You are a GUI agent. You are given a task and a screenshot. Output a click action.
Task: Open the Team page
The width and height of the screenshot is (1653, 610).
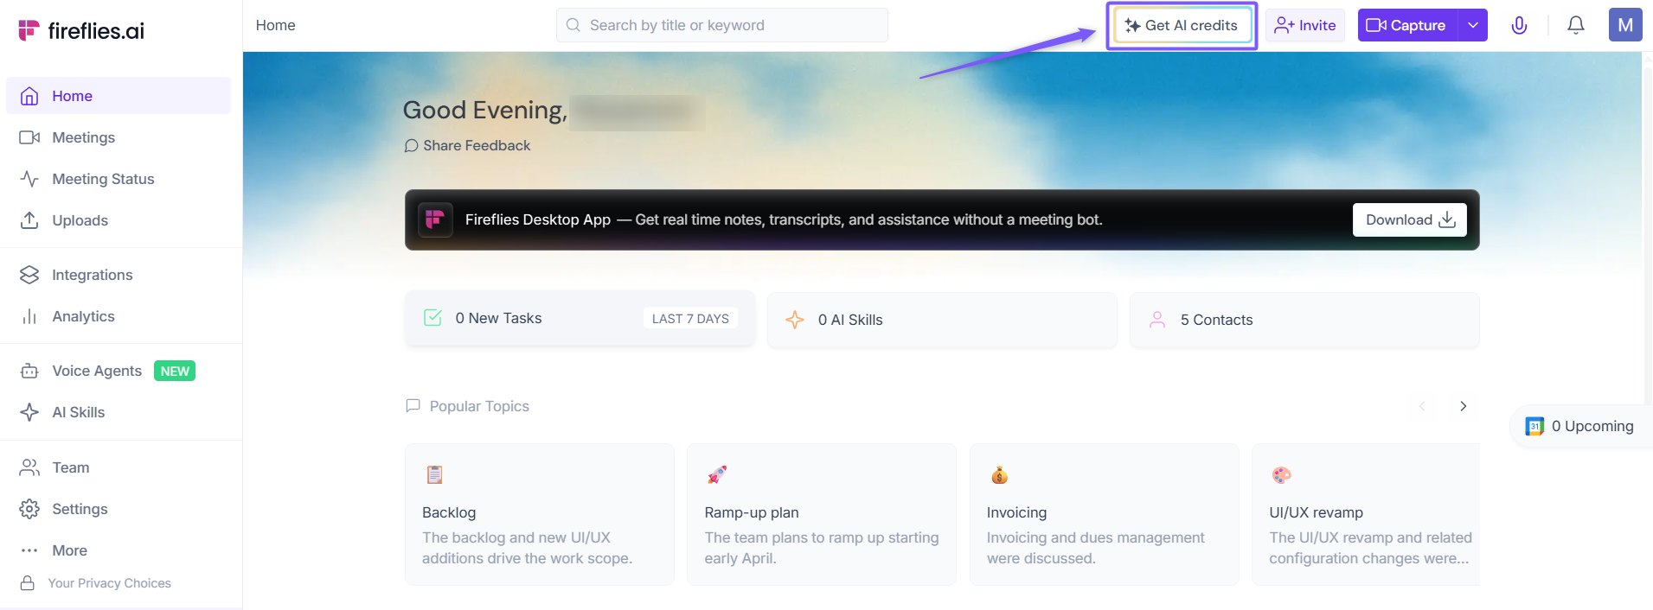click(x=119, y=467)
